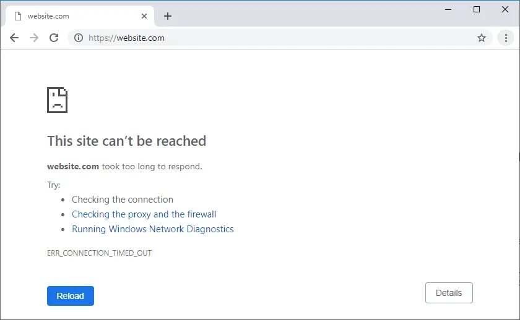Click the blue Reload button
Viewport: 520px width, 320px height.
[71, 296]
